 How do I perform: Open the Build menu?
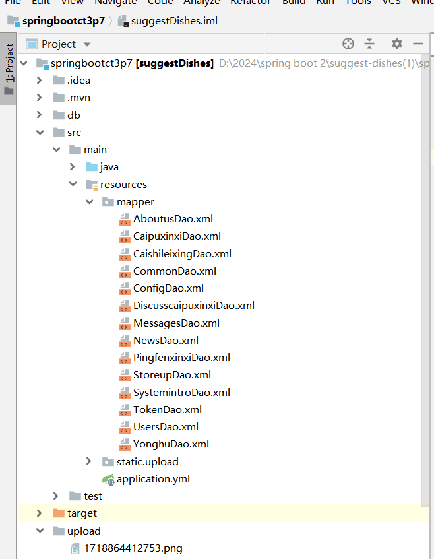pos(294,3)
